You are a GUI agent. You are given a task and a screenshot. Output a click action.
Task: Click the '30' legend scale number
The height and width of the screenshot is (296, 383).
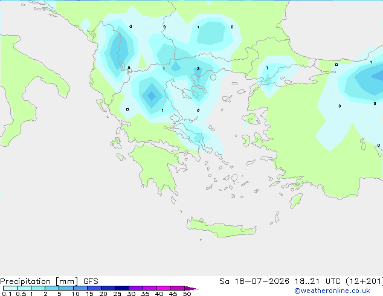pyautogui.click(x=131, y=294)
